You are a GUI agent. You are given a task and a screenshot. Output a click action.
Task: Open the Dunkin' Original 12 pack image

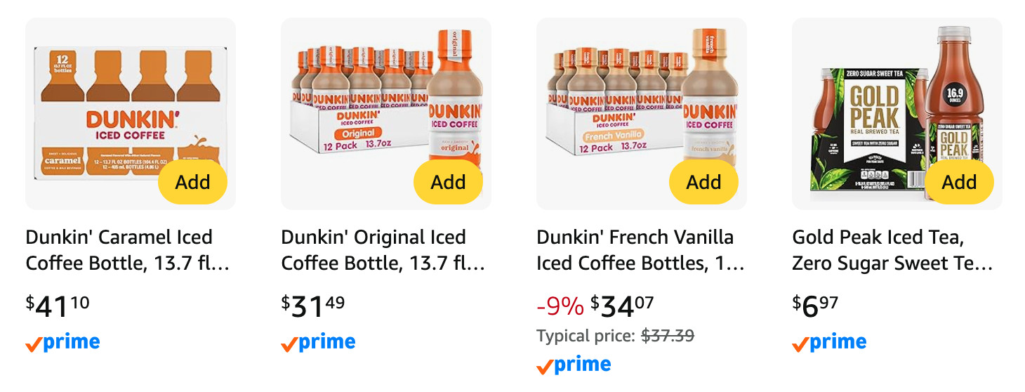386,114
